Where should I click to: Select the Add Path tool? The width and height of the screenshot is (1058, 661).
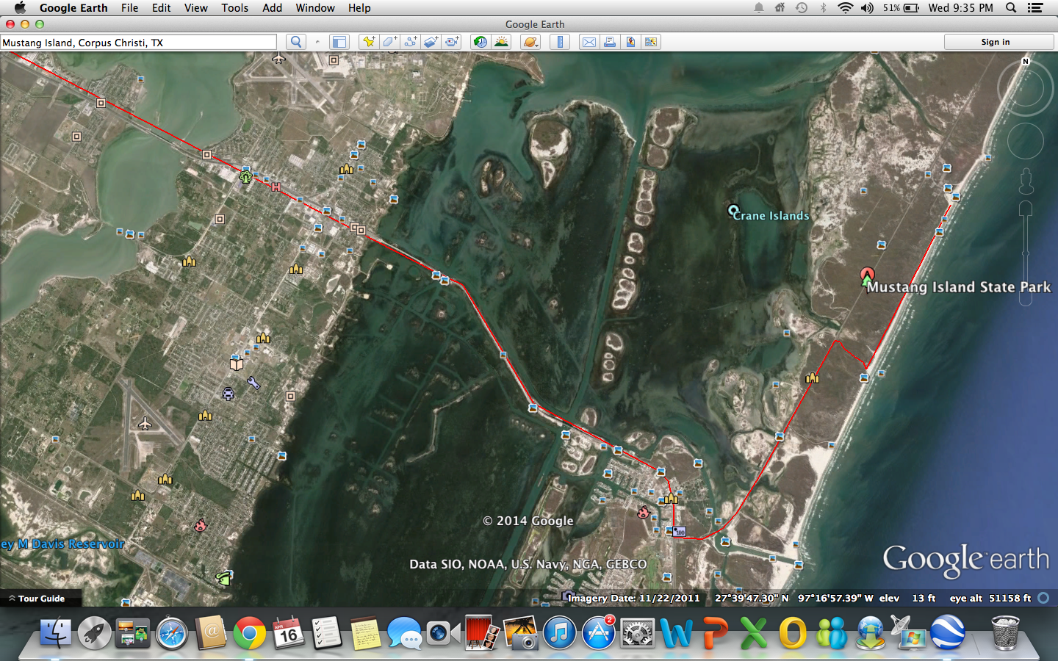pos(410,42)
